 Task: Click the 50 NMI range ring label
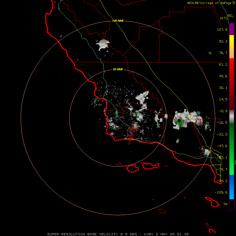(118, 69)
